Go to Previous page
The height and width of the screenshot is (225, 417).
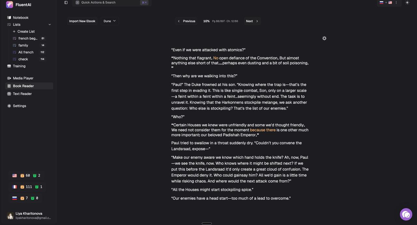(x=186, y=21)
